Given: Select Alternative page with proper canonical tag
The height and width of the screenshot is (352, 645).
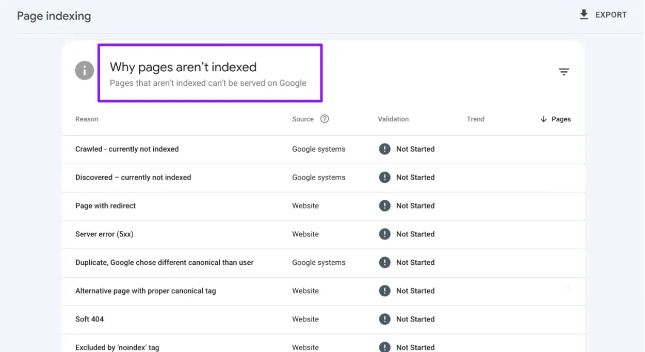Looking at the screenshot, I should (146, 291).
